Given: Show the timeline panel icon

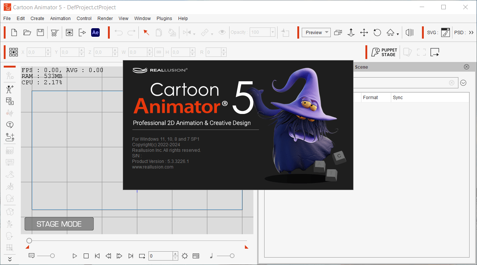Looking at the screenshot, I should (196, 256).
